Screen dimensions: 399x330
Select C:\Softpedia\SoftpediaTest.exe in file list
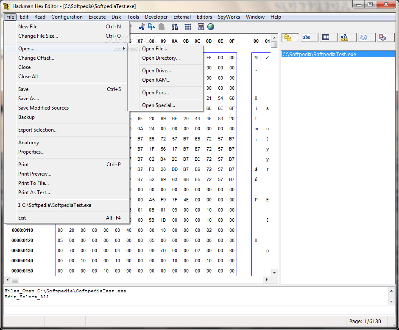click(338, 54)
